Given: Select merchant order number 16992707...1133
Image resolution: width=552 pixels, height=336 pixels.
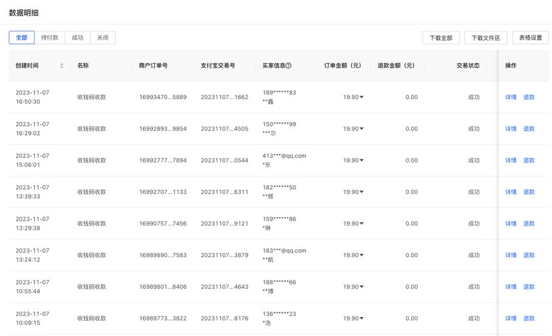Looking at the screenshot, I should (x=163, y=192).
